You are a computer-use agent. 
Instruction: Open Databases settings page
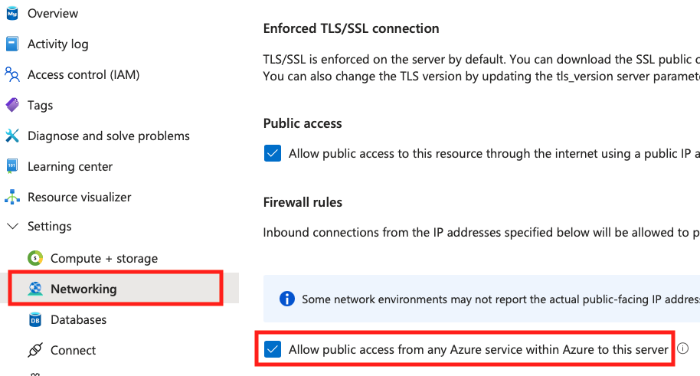[x=79, y=320]
